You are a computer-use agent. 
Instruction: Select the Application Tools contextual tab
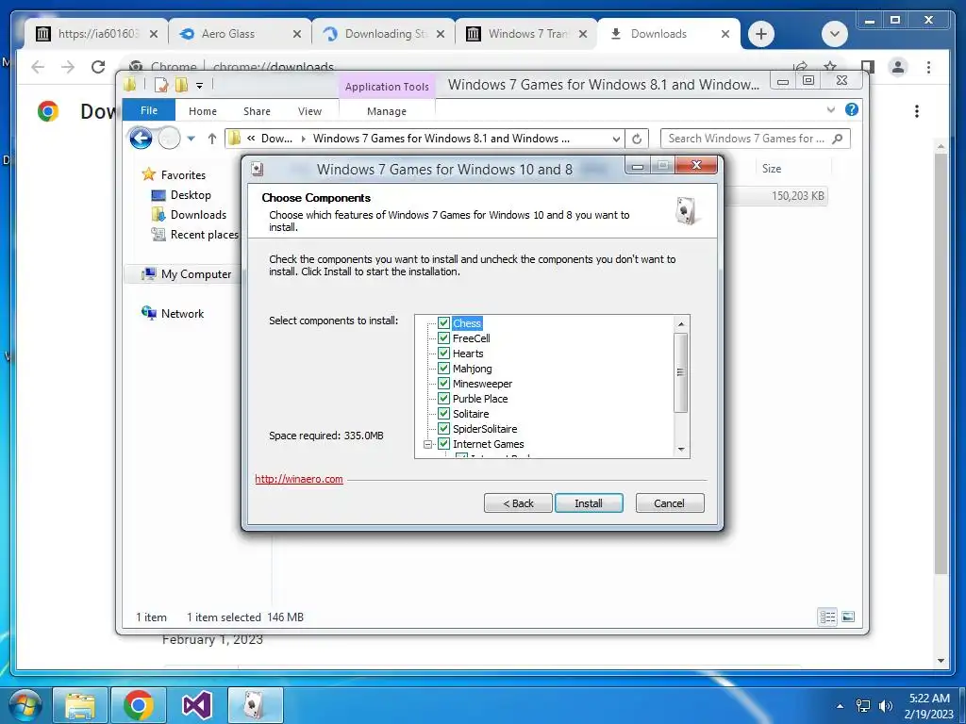[x=387, y=87]
